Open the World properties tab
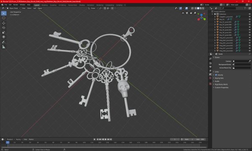Screen dimensions: 252x151 pyautogui.click(x=210, y=78)
